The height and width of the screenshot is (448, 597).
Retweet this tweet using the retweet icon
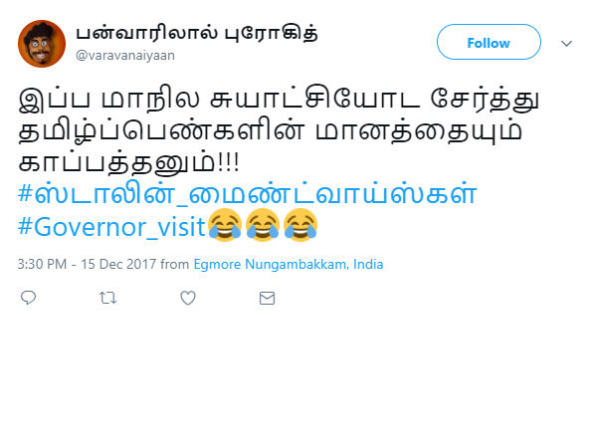[x=107, y=298]
